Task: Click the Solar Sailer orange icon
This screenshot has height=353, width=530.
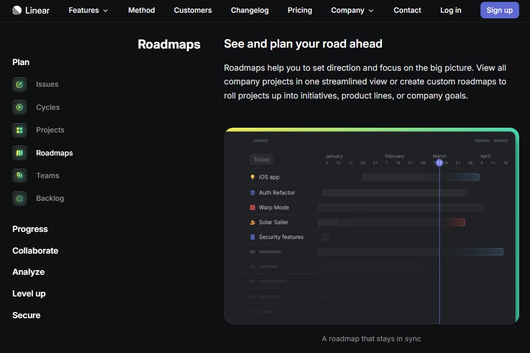Action: click(252, 222)
